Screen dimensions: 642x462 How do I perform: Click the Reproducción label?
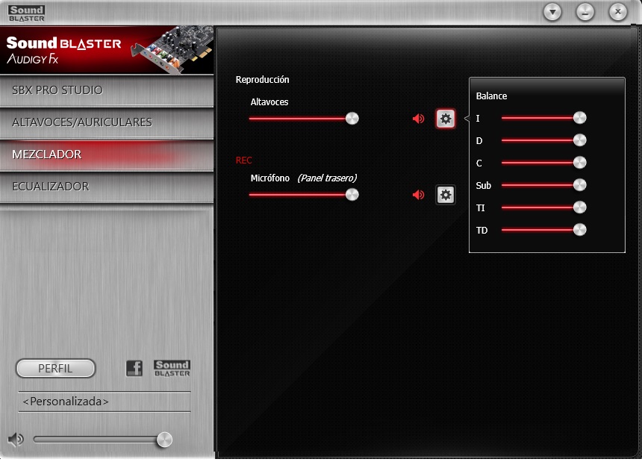(x=263, y=80)
